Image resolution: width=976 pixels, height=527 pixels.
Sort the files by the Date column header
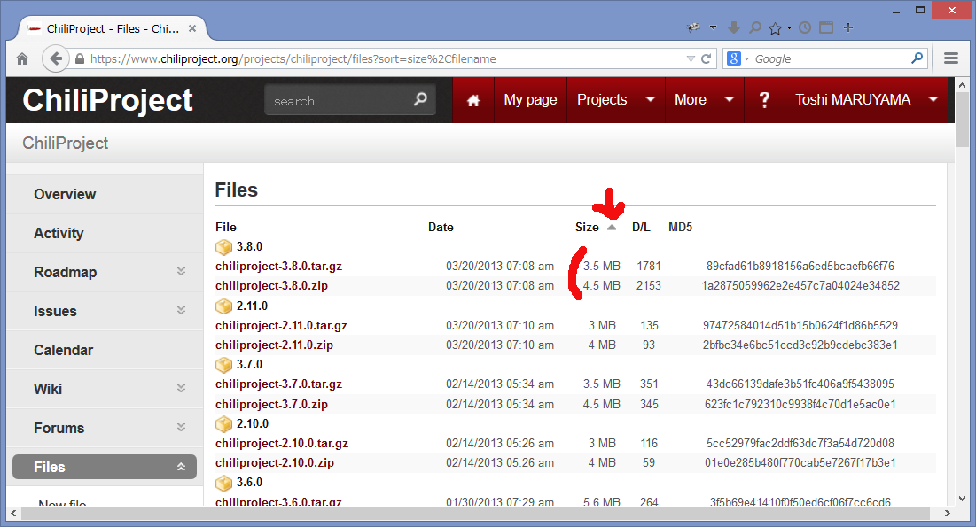click(441, 227)
